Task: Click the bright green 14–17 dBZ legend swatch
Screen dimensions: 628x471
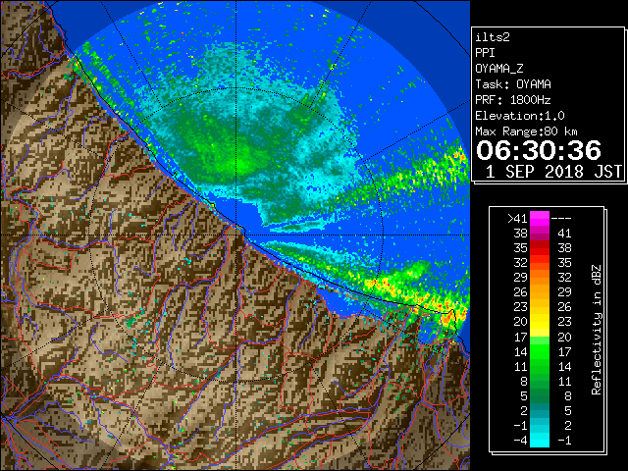Action: click(x=540, y=351)
